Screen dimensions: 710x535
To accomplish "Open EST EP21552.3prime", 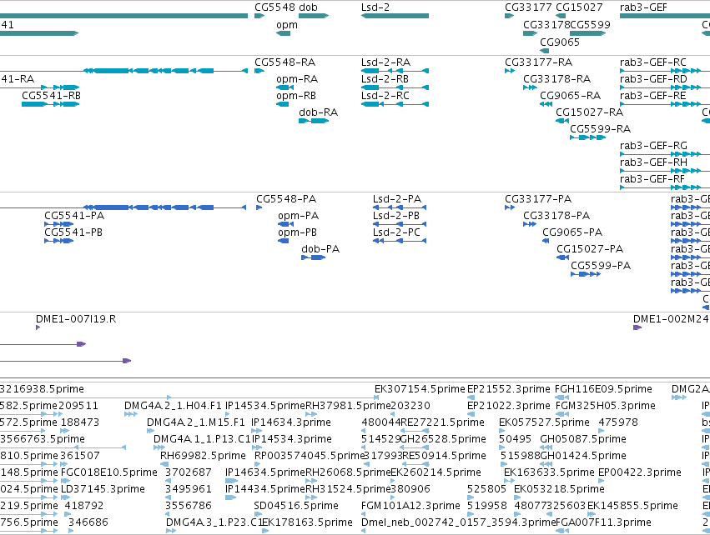I will pyautogui.click(x=508, y=389).
